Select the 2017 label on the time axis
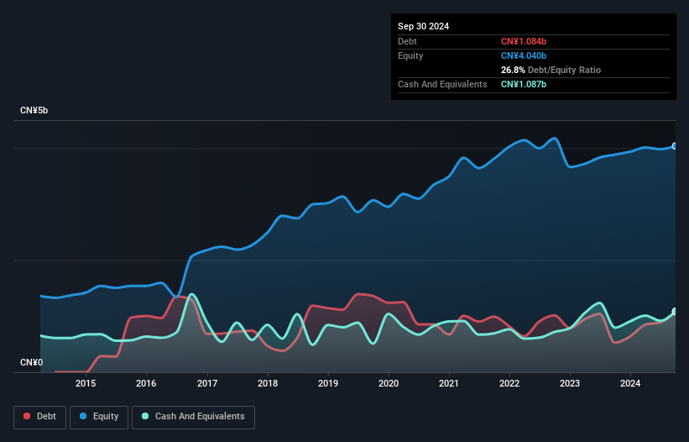 tap(206, 384)
